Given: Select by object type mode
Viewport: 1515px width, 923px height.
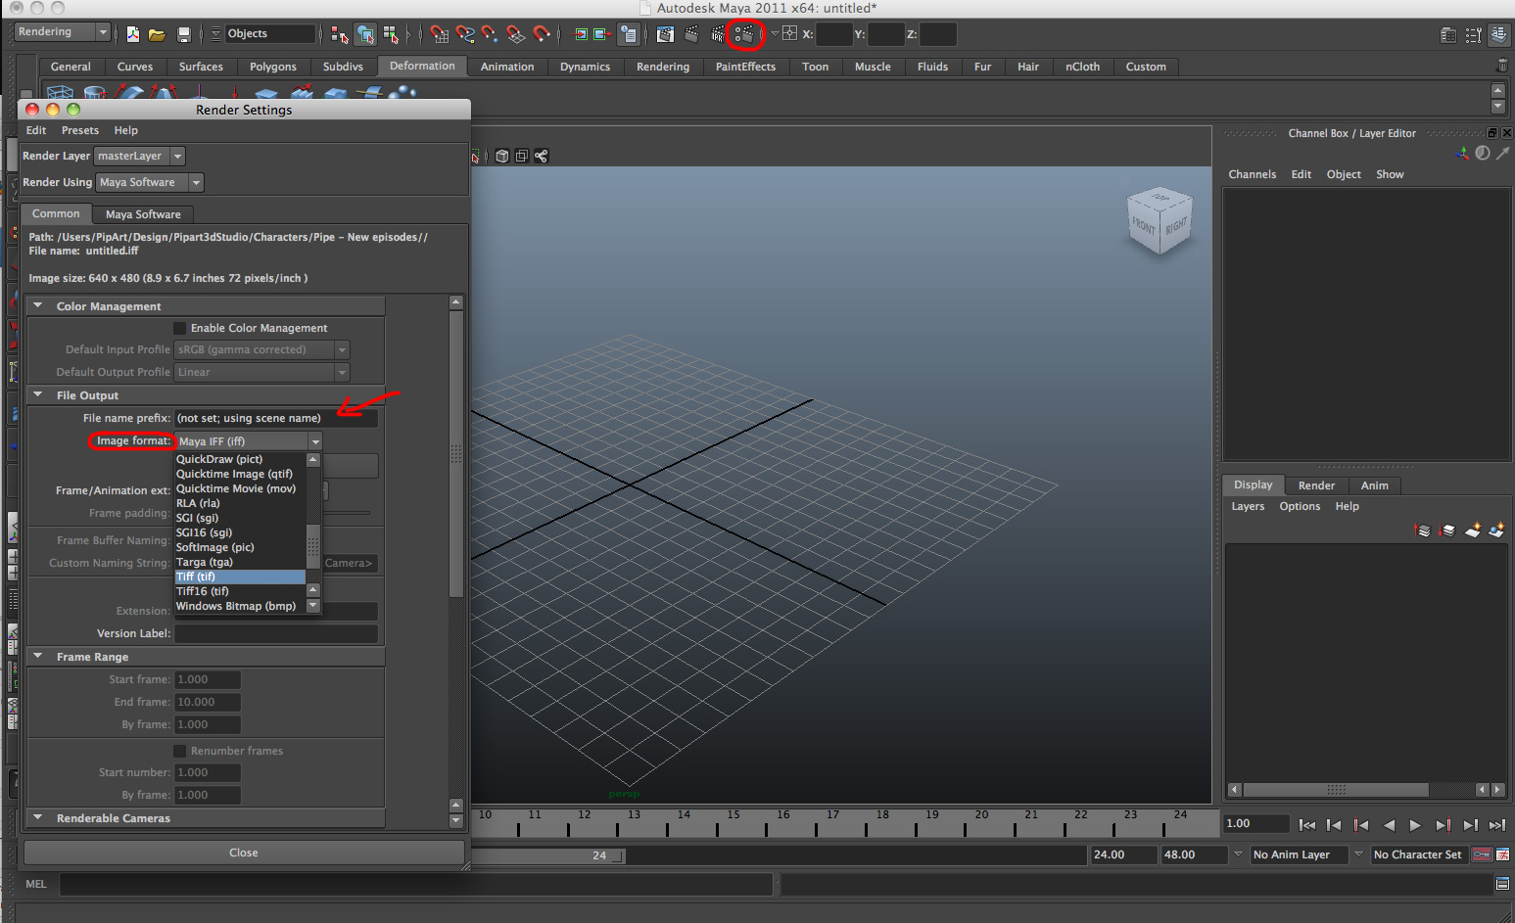Looking at the screenshot, I should [x=365, y=35].
